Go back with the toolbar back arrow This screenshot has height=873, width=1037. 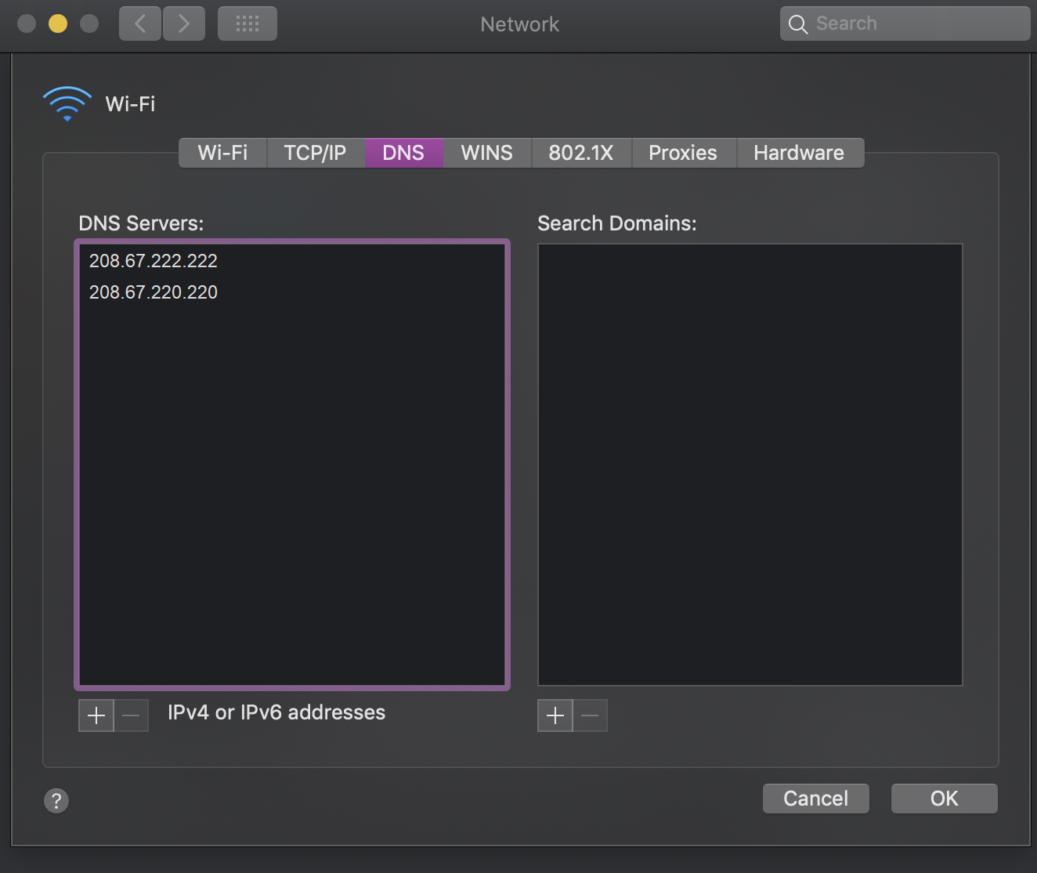coord(140,24)
